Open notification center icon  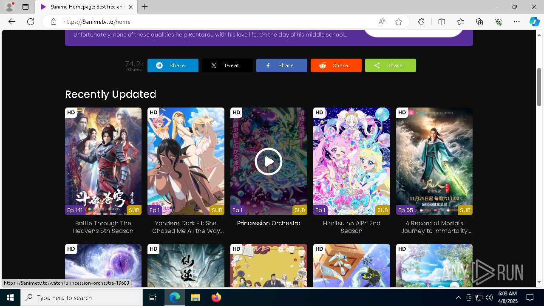[x=530, y=297]
